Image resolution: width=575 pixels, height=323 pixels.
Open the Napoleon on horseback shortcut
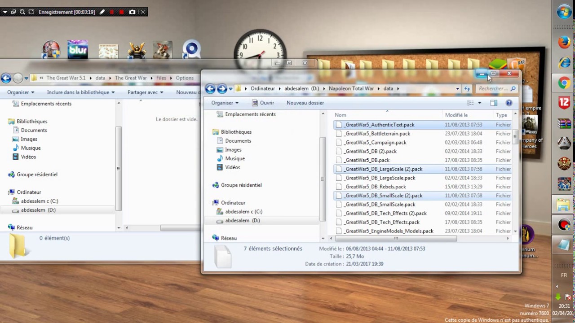163,50
